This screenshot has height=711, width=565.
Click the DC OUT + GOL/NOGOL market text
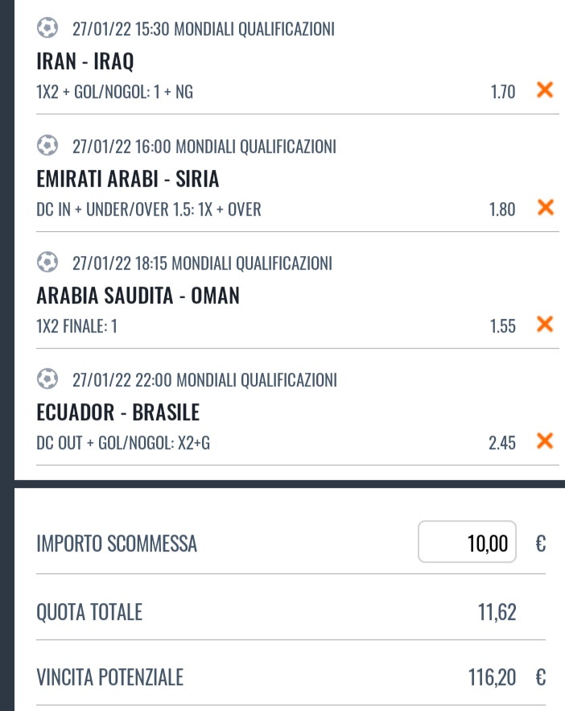[105, 443]
